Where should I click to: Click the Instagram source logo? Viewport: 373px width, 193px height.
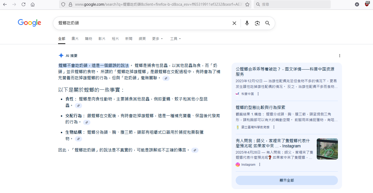238,164
